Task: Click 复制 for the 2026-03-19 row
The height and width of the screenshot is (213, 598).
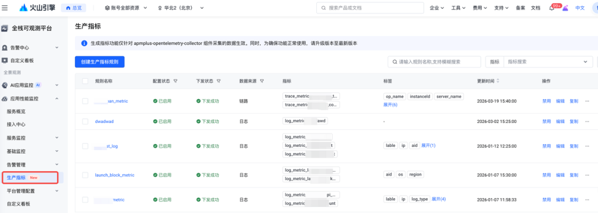Action: pyautogui.click(x=574, y=101)
